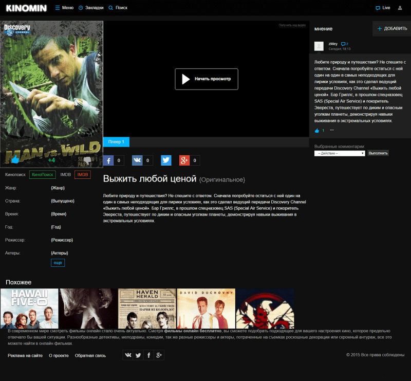Screen dimensions: 411x381
Task: Click the {Время} duration value
Action: (x=59, y=214)
